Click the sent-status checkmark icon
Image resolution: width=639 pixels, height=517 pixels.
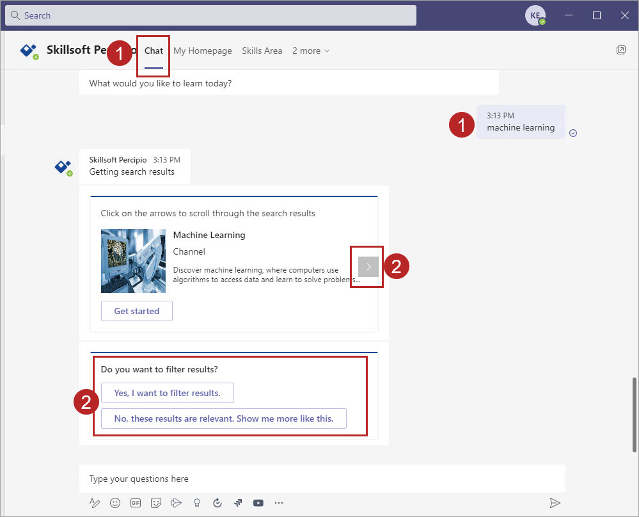573,133
